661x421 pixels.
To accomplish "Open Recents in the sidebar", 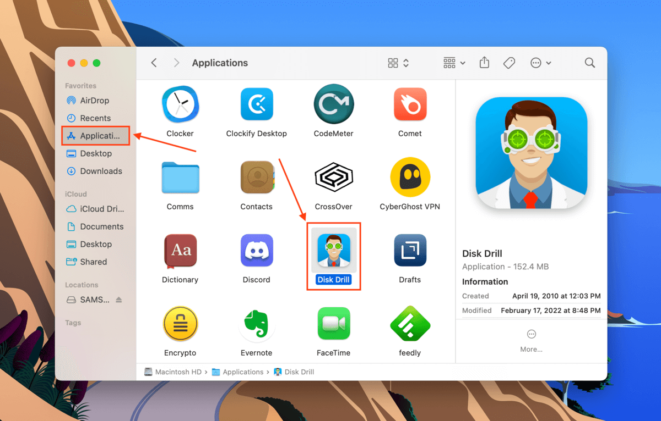I will tap(96, 118).
